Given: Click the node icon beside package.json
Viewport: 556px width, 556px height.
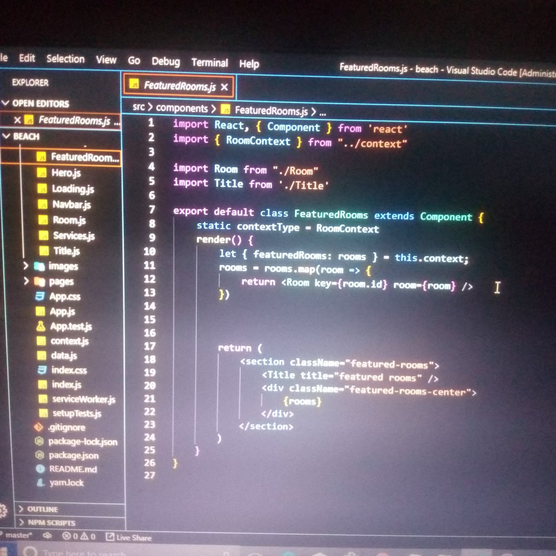Looking at the screenshot, I should [40, 455].
